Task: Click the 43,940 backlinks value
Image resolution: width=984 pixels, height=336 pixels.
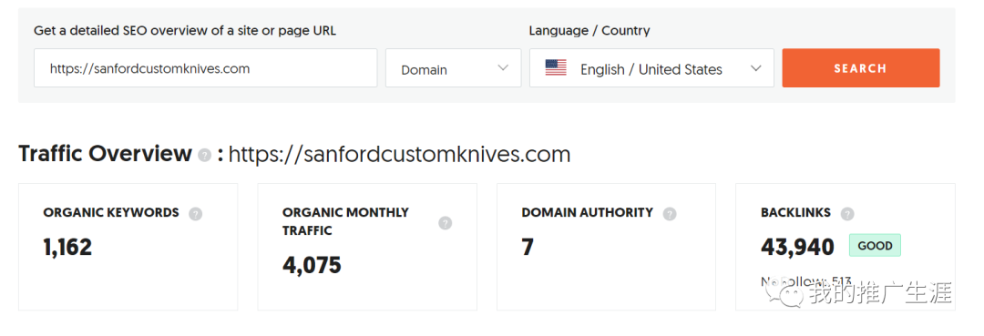Action: tap(797, 247)
